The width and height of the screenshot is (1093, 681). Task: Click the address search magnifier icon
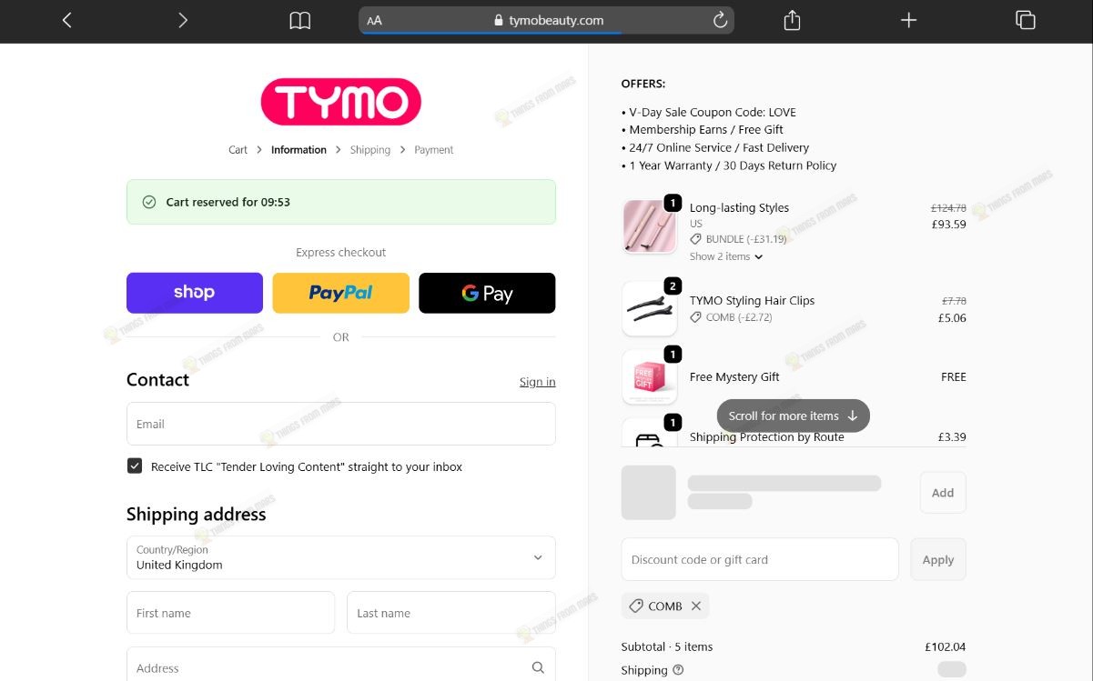click(538, 667)
